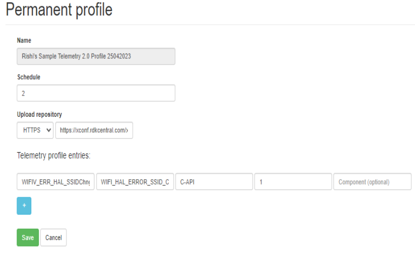Focus the C-API entry field

coord(214,181)
